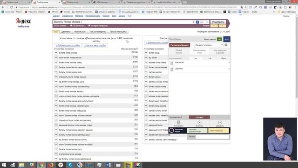The width and height of the screenshot is (298, 168).
Task: Select the 'История запросов' radio button
Action: (89, 26)
